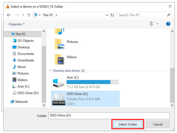This screenshot has width=177, height=133.
Task: Click DVD Drive (D:) label in file list
Action: click(x=77, y=94)
